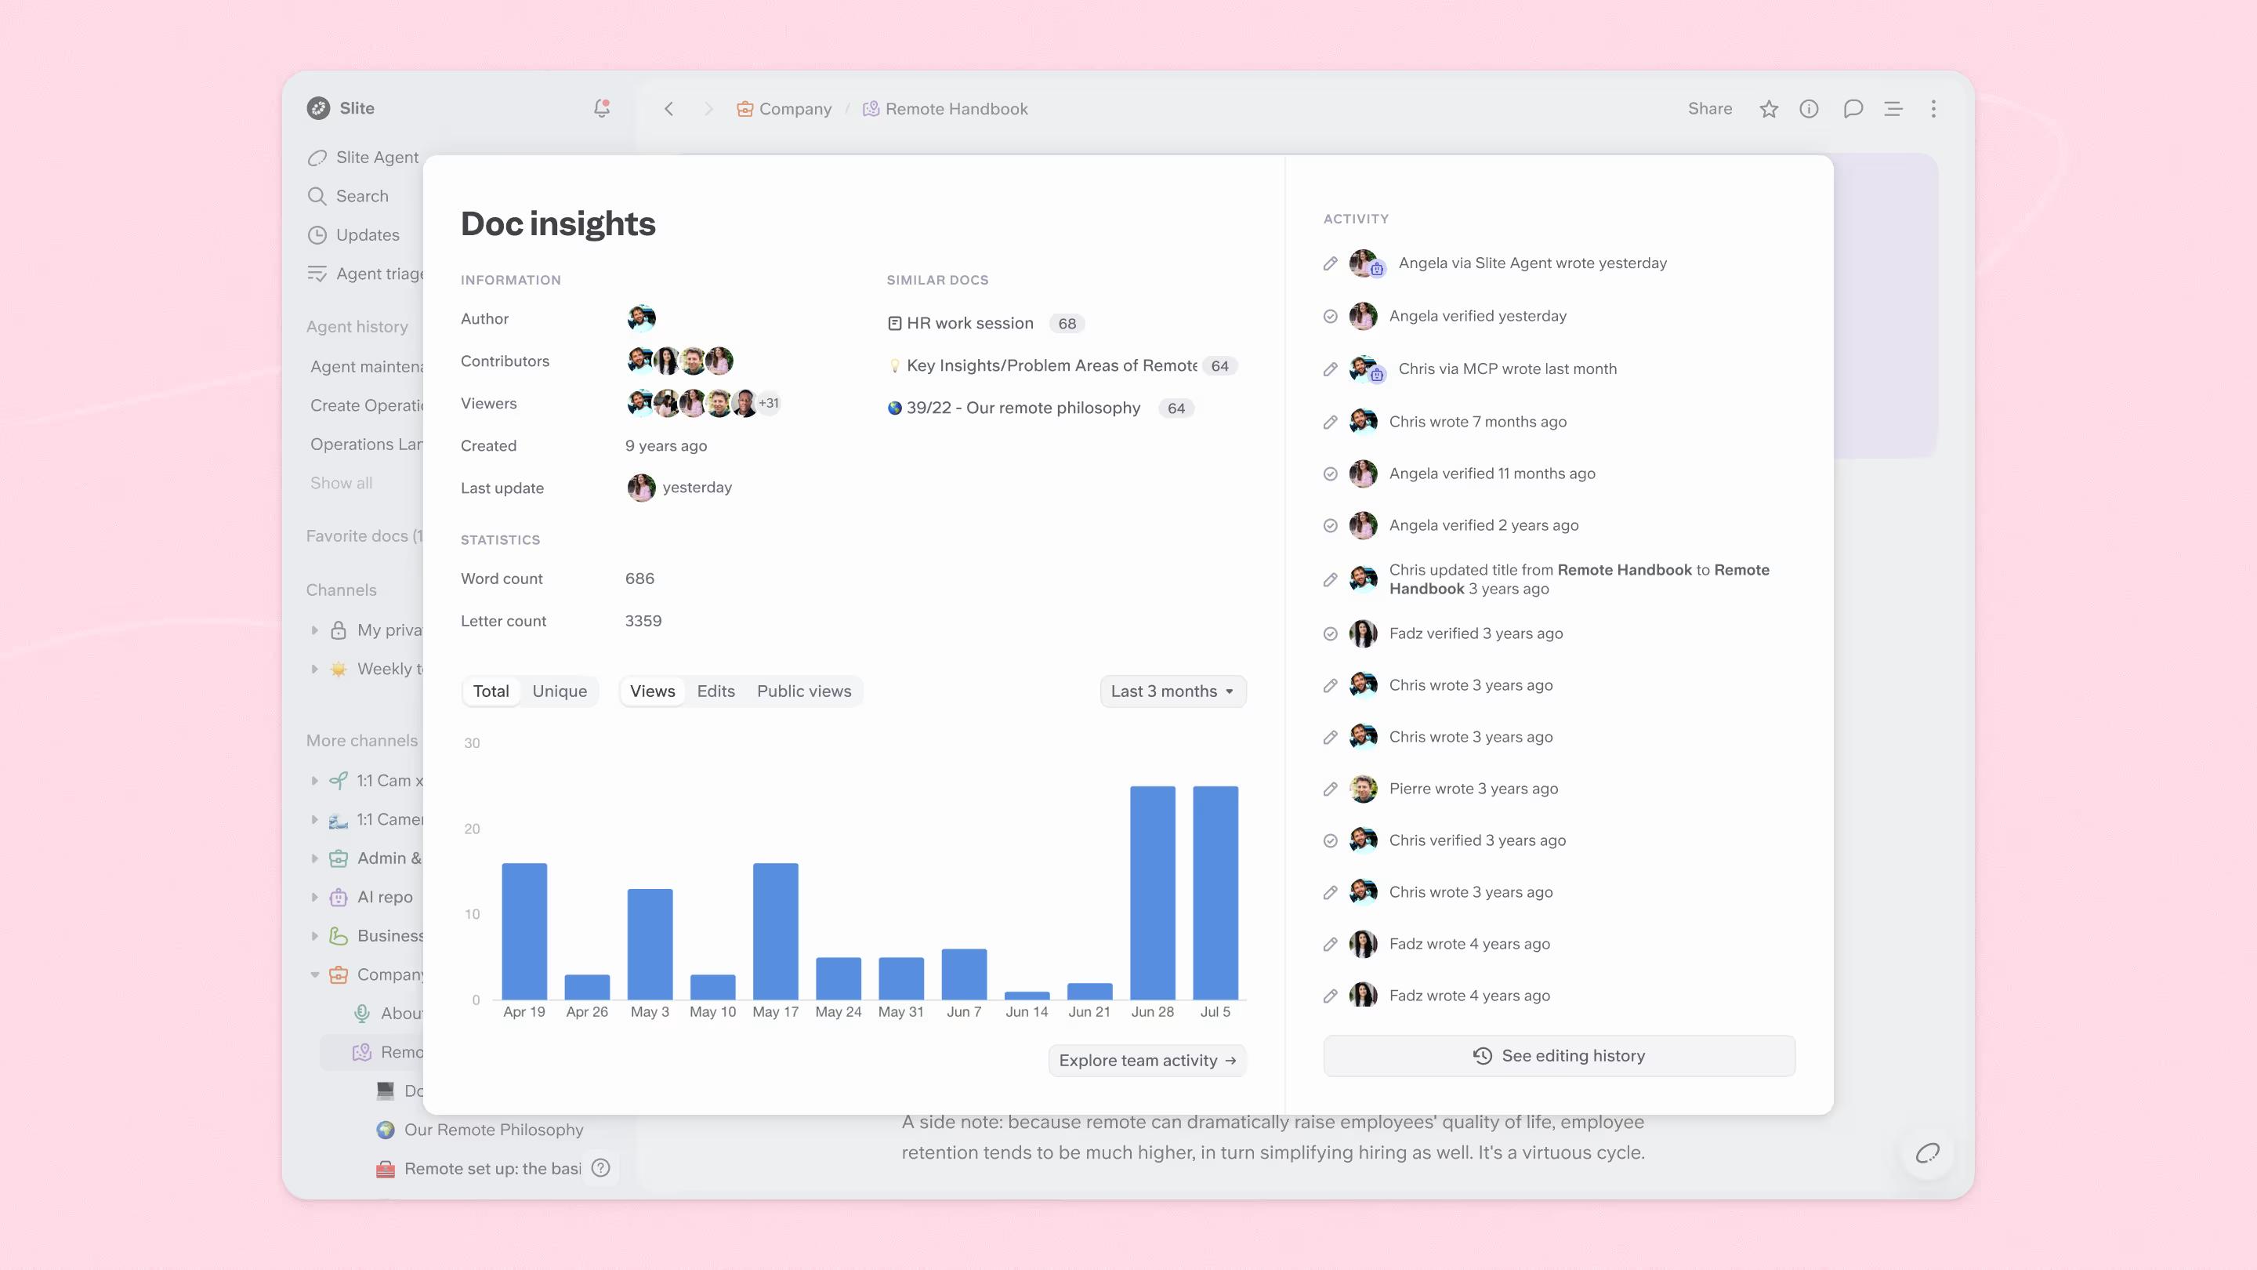Expand the AI repo channel
This screenshot has width=2257, height=1270.
(314, 897)
